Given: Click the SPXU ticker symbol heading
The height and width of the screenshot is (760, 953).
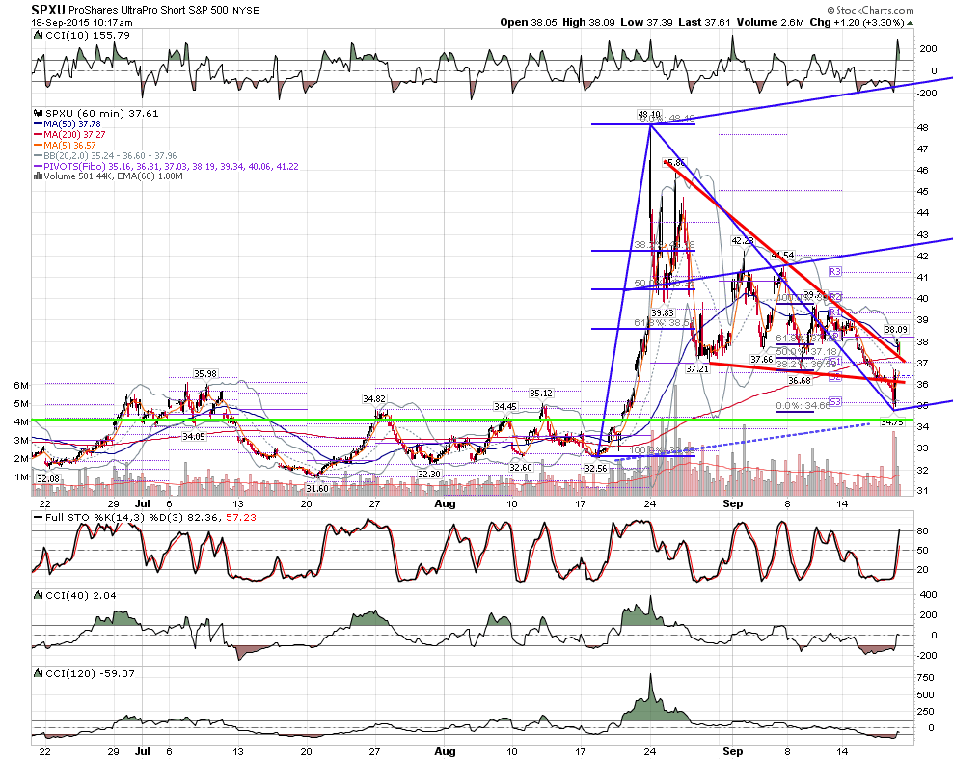Looking at the screenshot, I should 48,10.
